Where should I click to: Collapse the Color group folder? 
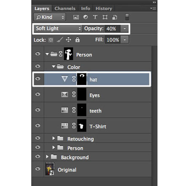click(x=54, y=66)
